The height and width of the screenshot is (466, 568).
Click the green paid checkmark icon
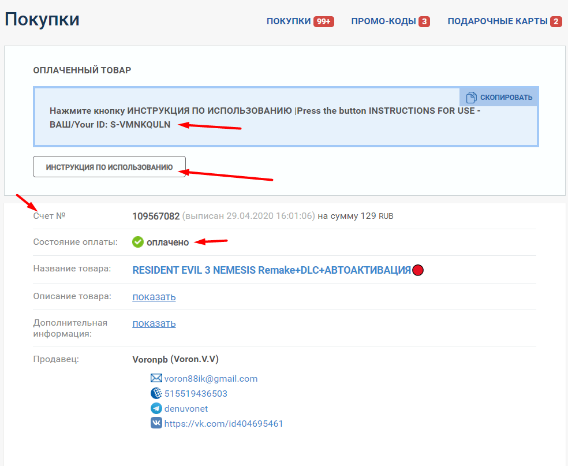(x=137, y=242)
